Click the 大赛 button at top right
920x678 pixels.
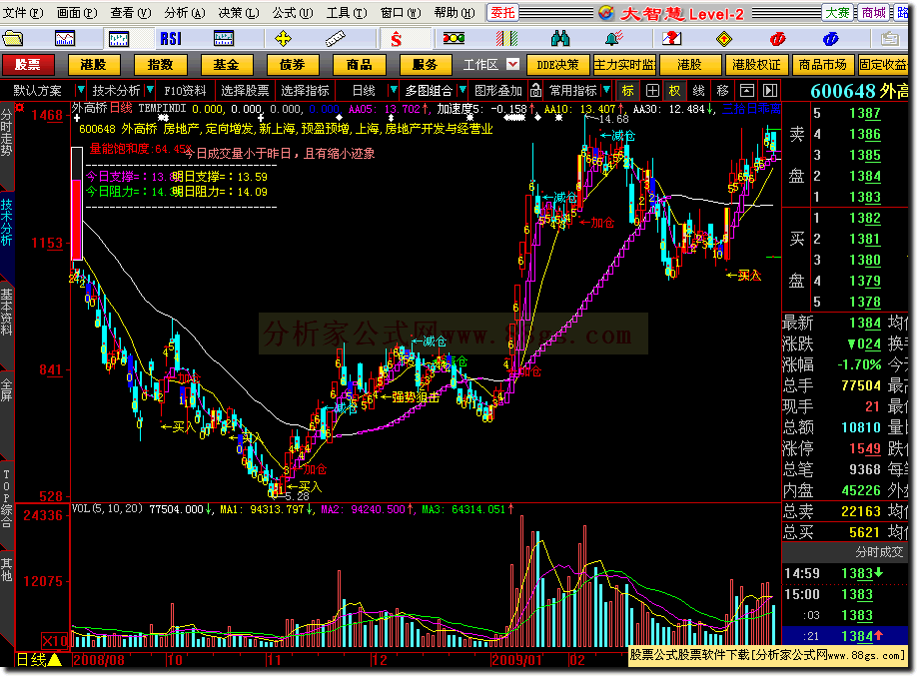(837, 12)
